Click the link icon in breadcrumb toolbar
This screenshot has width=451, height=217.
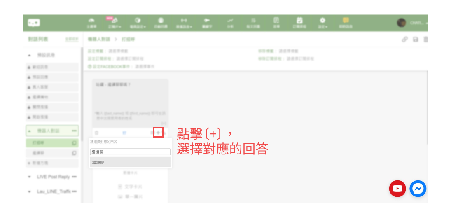pyautogui.click(x=405, y=40)
